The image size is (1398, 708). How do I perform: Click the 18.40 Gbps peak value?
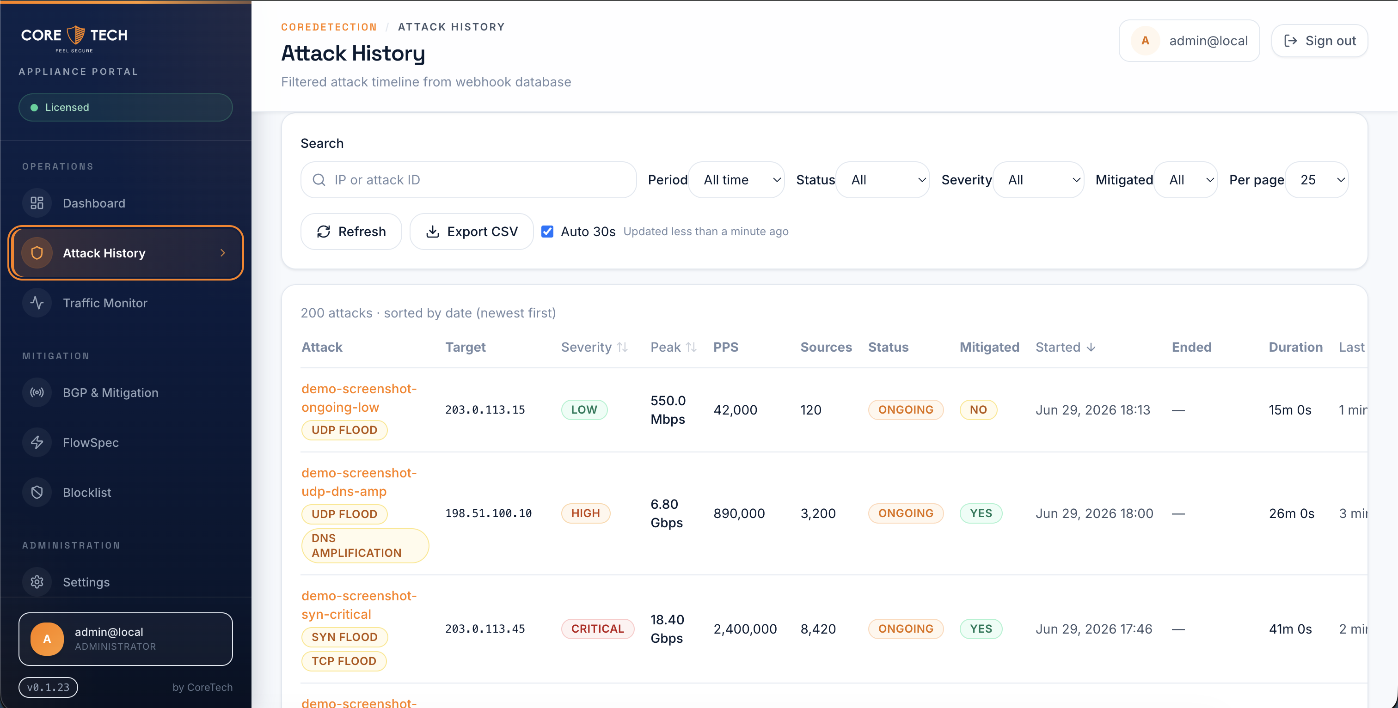coord(667,629)
